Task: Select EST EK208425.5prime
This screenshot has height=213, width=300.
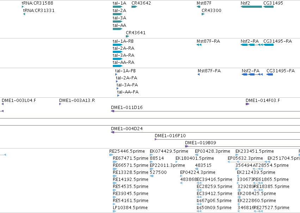Action: 239,197
